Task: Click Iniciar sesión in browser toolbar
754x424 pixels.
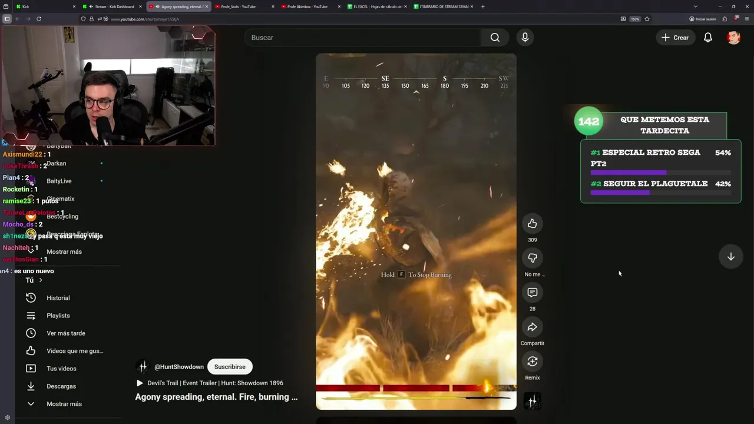Action: point(703,19)
